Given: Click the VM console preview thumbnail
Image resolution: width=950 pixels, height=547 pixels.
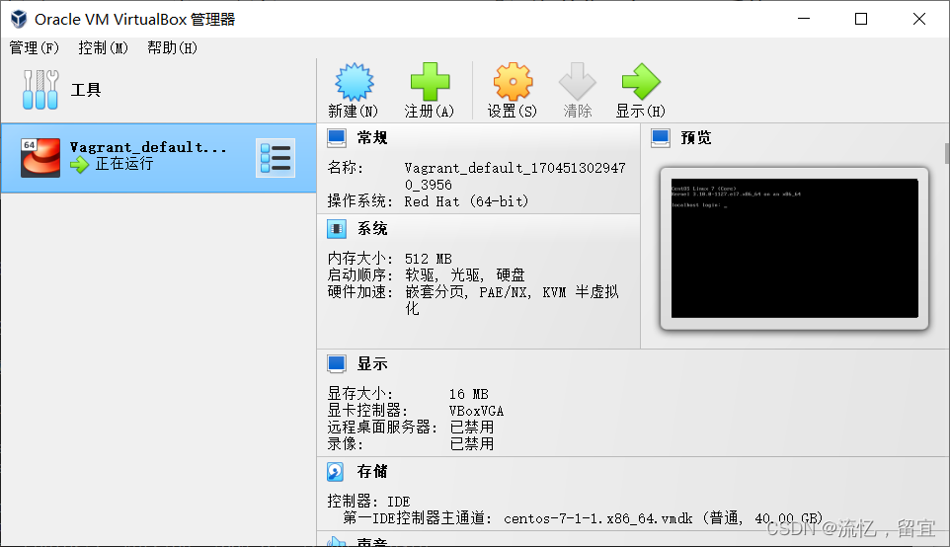Looking at the screenshot, I should 794,249.
